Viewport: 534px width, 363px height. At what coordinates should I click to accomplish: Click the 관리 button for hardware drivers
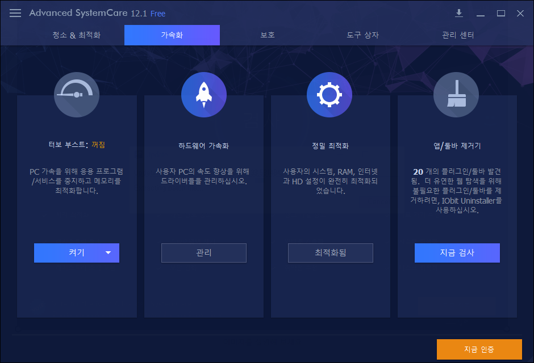pyautogui.click(x=203, y=253)
